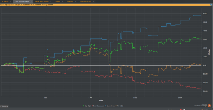Screen dimensions: 213x110
Task: Click the 2 000 hands axis label
Action: pos(180,98)
